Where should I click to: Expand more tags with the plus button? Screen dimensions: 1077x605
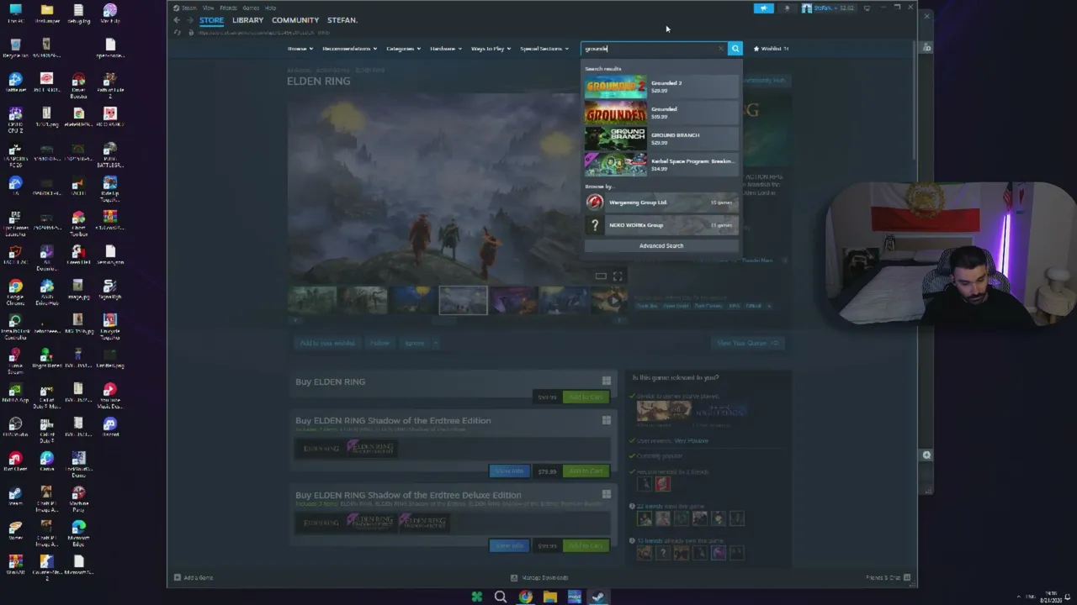pyautogui.click(x=768, y=306)
